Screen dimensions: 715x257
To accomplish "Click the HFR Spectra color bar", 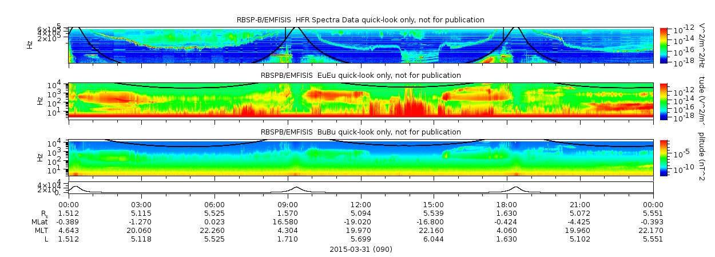I will pyautogui.click(x=664, y=45).
